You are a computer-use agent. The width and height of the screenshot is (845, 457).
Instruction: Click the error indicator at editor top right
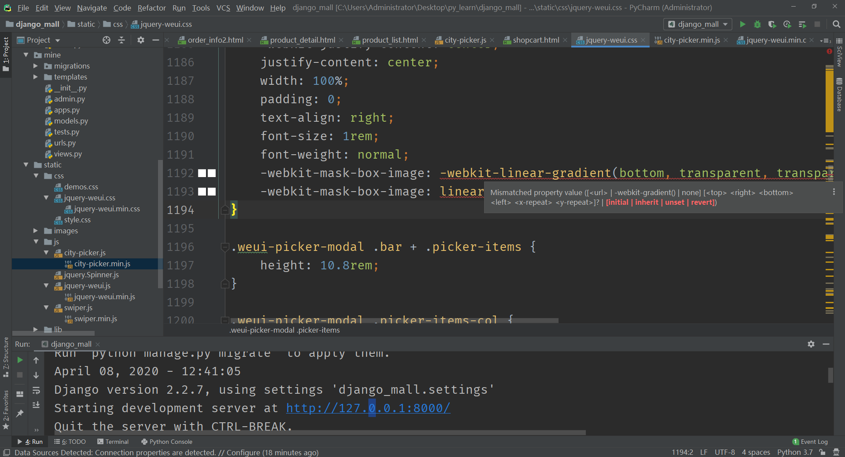pos(830,51)
